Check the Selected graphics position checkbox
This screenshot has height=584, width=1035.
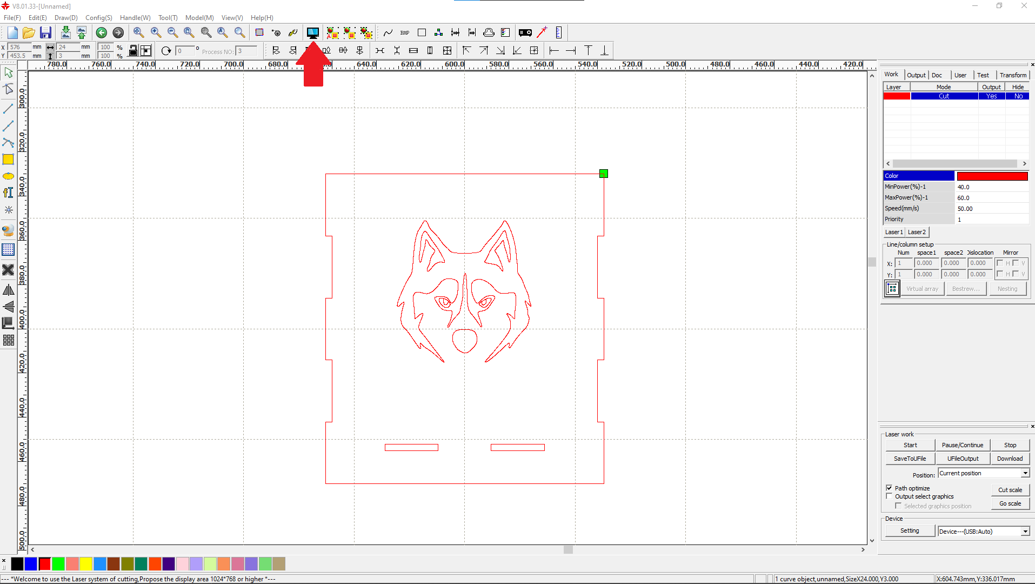(x=898, y=506)
